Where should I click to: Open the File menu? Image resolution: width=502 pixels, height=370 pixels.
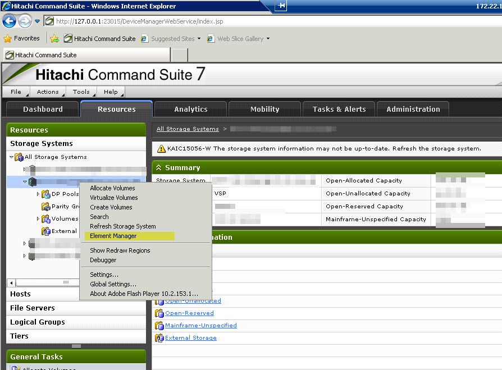pos(16,92)
